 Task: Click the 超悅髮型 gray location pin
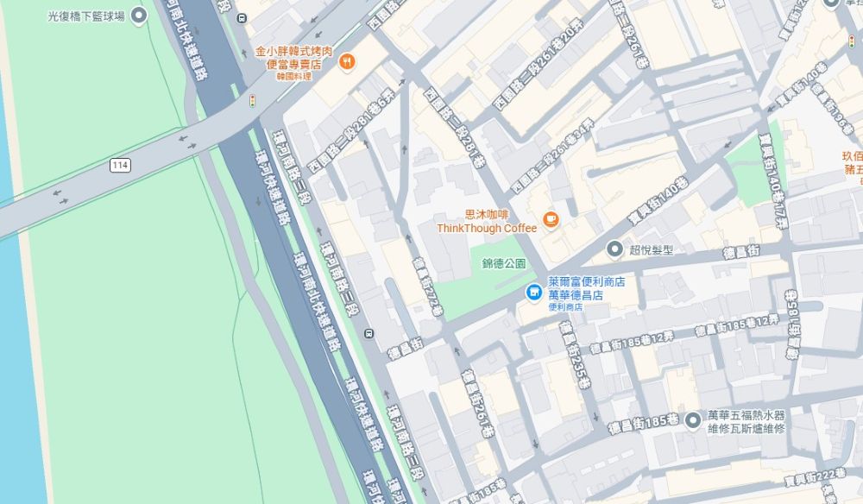614,249
